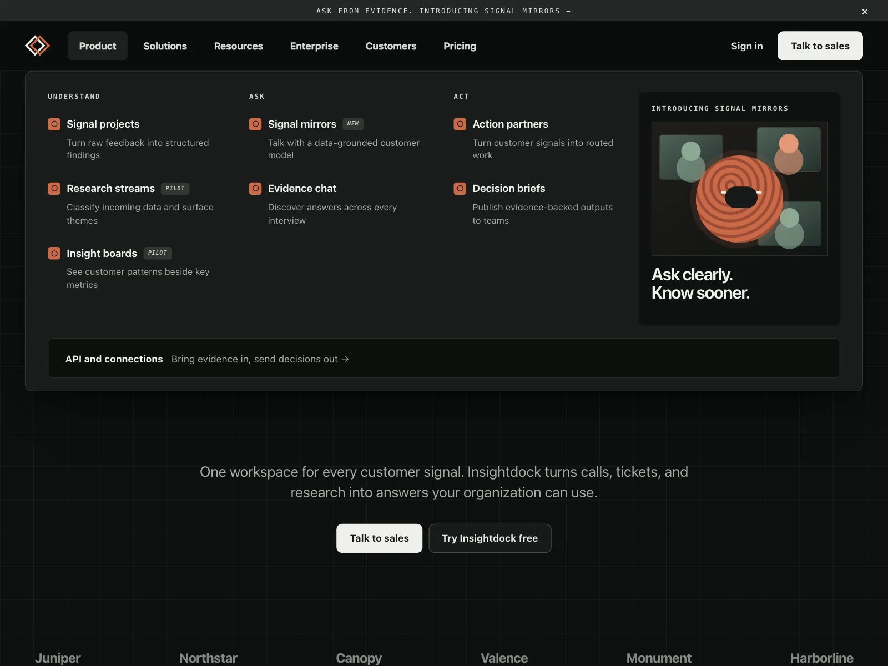
Task: Click the UNDERSTAND column heading
Action: [74, 97]
